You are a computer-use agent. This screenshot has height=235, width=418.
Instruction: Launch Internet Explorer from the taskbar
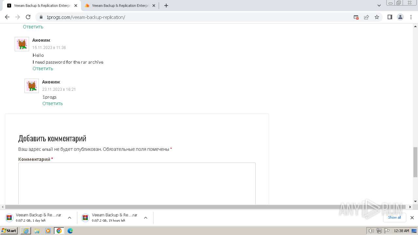(x=26, y=231)
